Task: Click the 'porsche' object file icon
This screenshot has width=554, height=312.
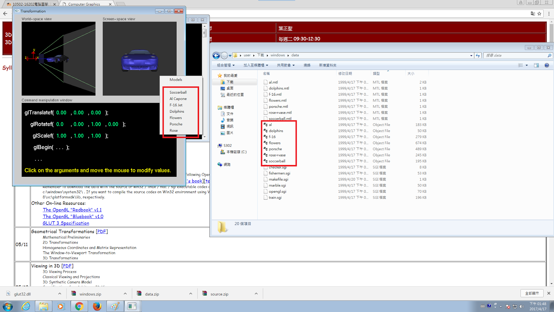Action: (x=266, y=149)
